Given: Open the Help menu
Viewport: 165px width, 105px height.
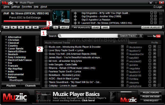Looking at the screenshot, I should click(x=36, y=7).
